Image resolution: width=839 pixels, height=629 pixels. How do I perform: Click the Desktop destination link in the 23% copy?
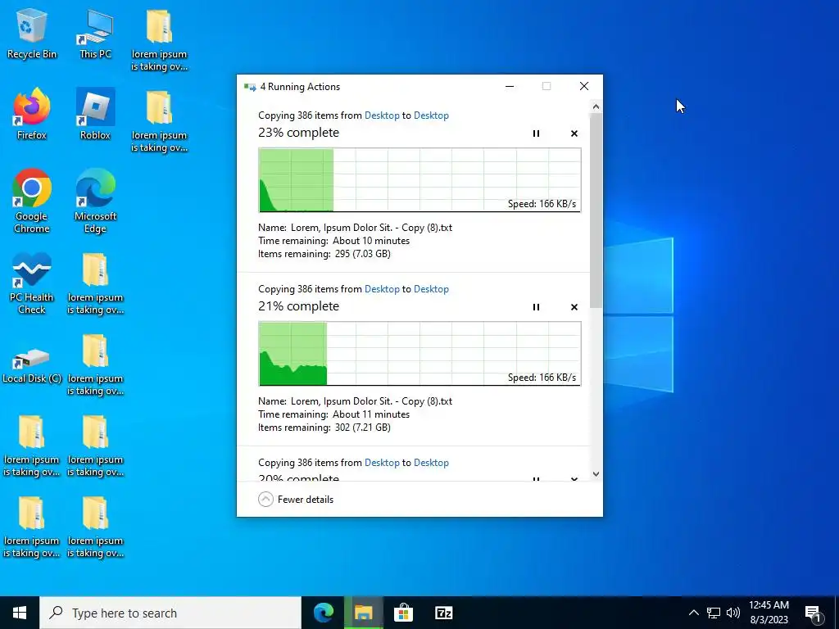point(431,115)
